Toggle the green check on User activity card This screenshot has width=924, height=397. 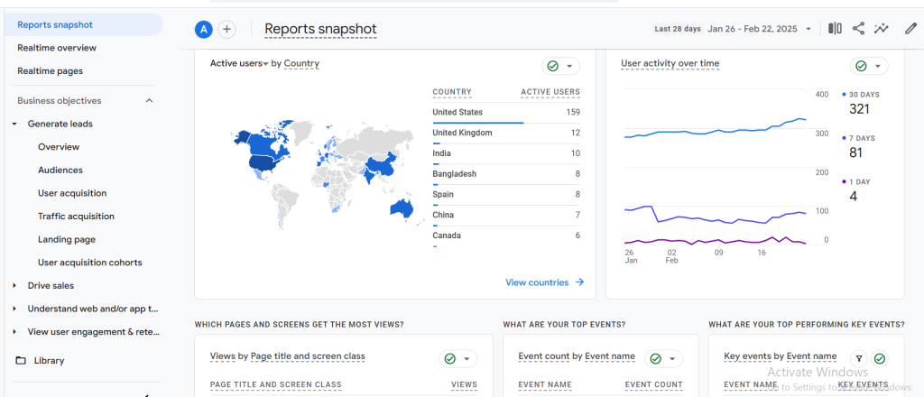861,66
